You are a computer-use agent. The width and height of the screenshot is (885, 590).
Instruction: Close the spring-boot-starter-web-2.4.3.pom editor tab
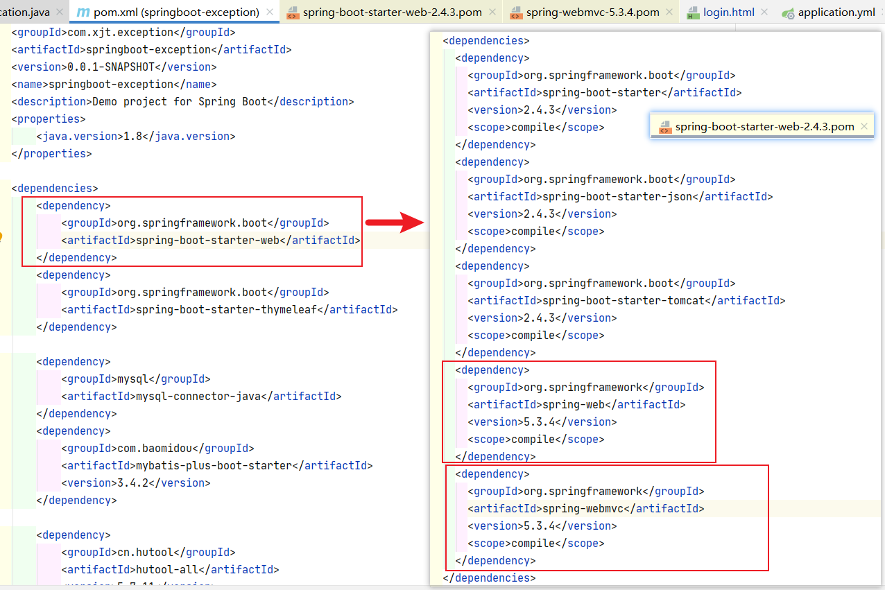tap(494, 12)
